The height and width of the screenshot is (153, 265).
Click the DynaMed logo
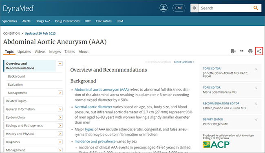pos(18,9)
